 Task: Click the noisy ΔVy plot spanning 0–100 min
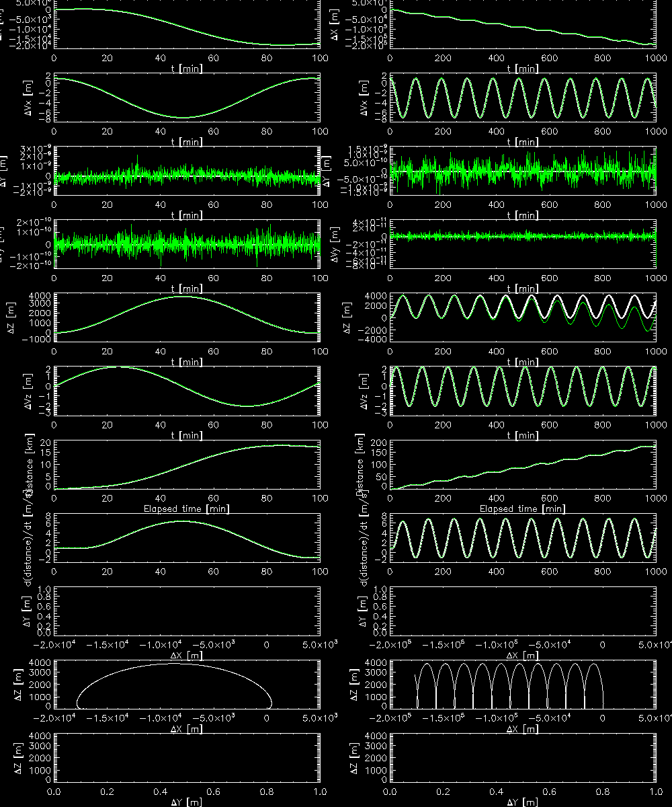tap(186, 245)
